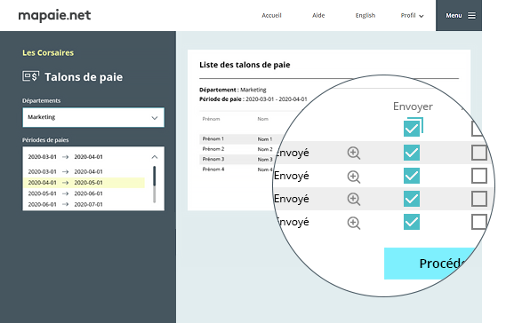
Task: Check empty checkbox right of second Envoyer row
Action: pos(479,176)
